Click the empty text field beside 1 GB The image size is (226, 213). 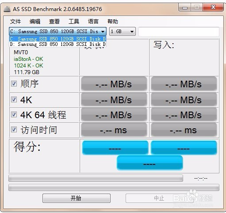179,31
